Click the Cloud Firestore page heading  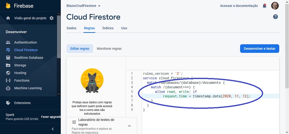tap(93, 17)
